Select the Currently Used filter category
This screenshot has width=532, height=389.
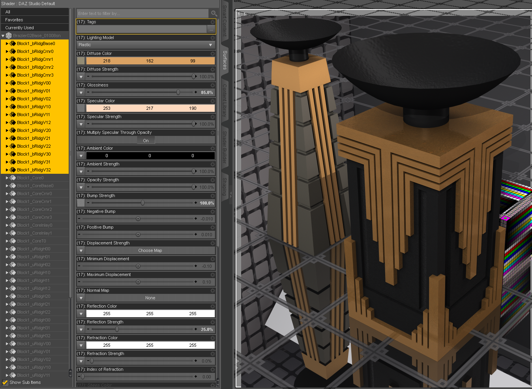(x=35, y=28)
